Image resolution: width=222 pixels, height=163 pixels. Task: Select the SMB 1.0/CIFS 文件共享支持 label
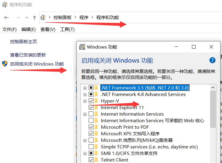[x=129, y=153]
